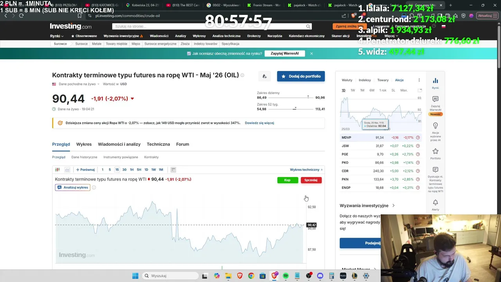The image size is (501, 282).
Task: Click the Investing.com logo
Action: tap(70, 26)
